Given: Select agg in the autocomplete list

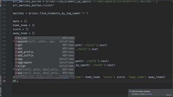Looking at the screenshot, I should [x=45, y=59].
